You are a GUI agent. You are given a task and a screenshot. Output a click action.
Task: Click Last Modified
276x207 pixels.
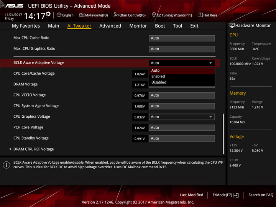[x=192, y=195]
